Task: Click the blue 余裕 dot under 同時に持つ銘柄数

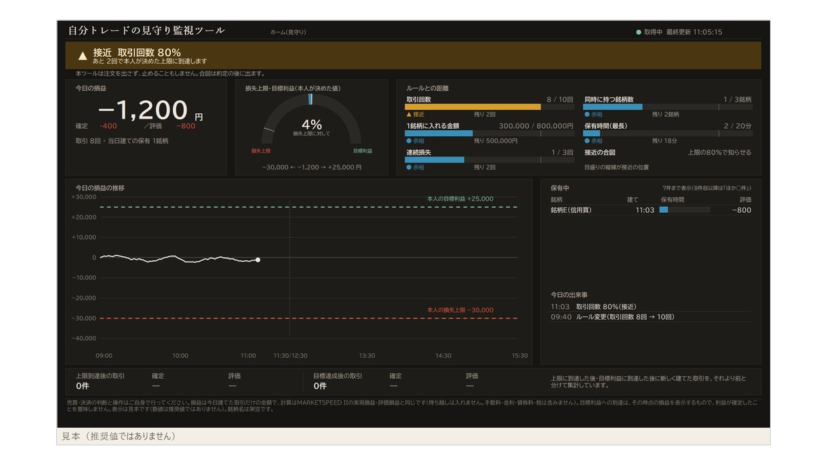Action: pyautogui.click(x=587, y=115)
